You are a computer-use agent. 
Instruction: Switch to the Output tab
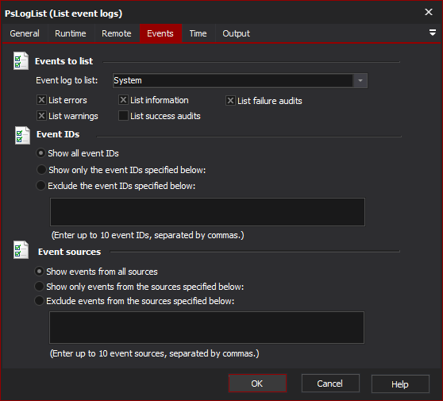click(x=237, y=33)
